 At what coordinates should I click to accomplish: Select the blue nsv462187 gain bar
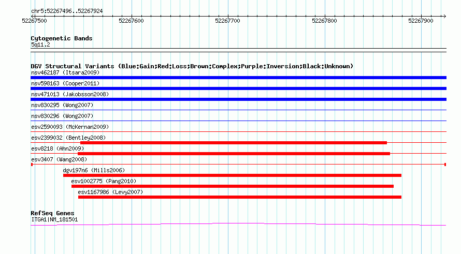point(238,78)
